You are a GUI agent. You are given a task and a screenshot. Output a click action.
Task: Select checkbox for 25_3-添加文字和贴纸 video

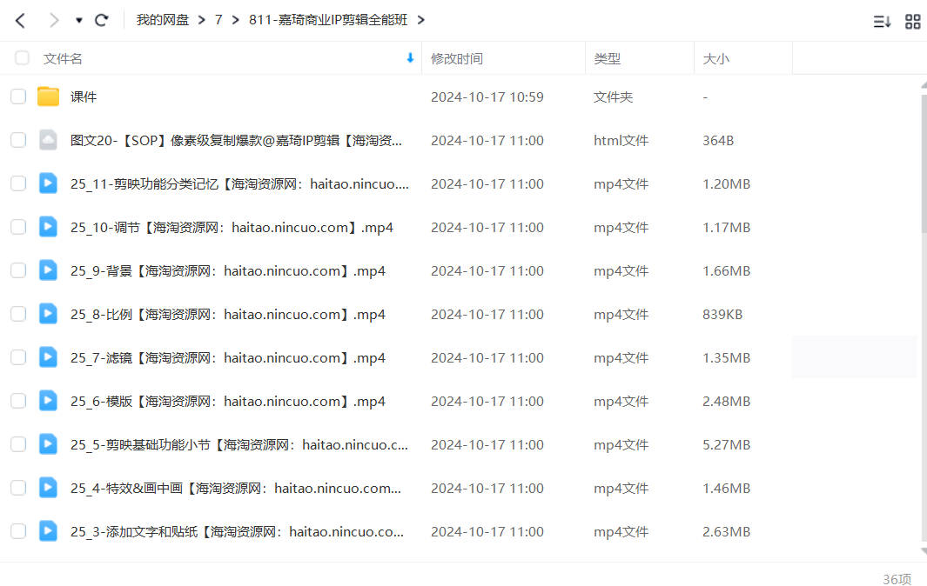click(18, 531)
